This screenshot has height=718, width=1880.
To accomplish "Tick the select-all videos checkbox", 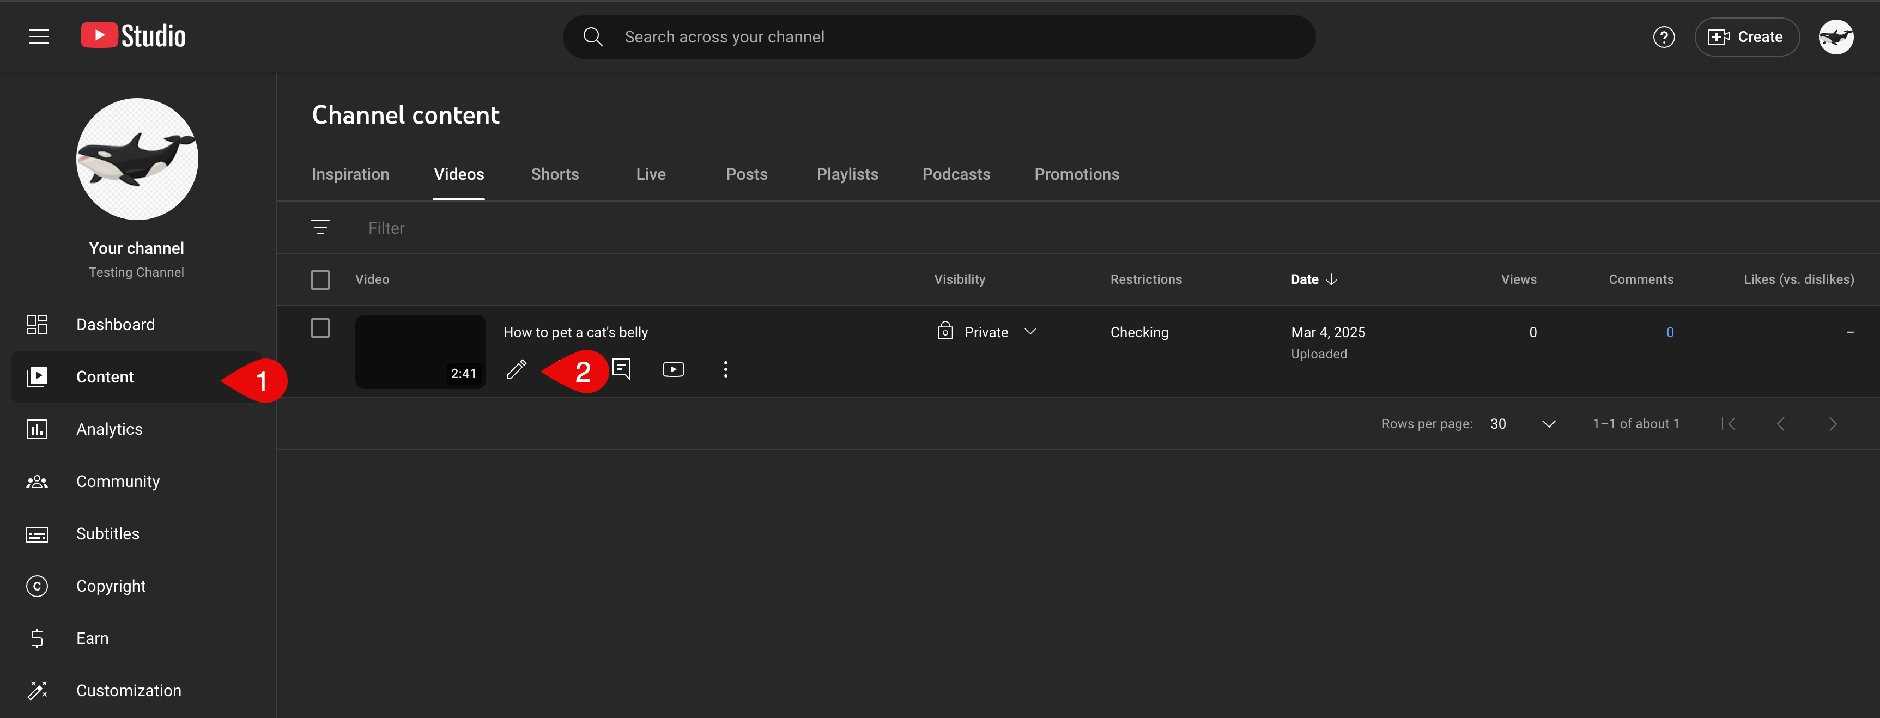I will (x=320, y=279).
